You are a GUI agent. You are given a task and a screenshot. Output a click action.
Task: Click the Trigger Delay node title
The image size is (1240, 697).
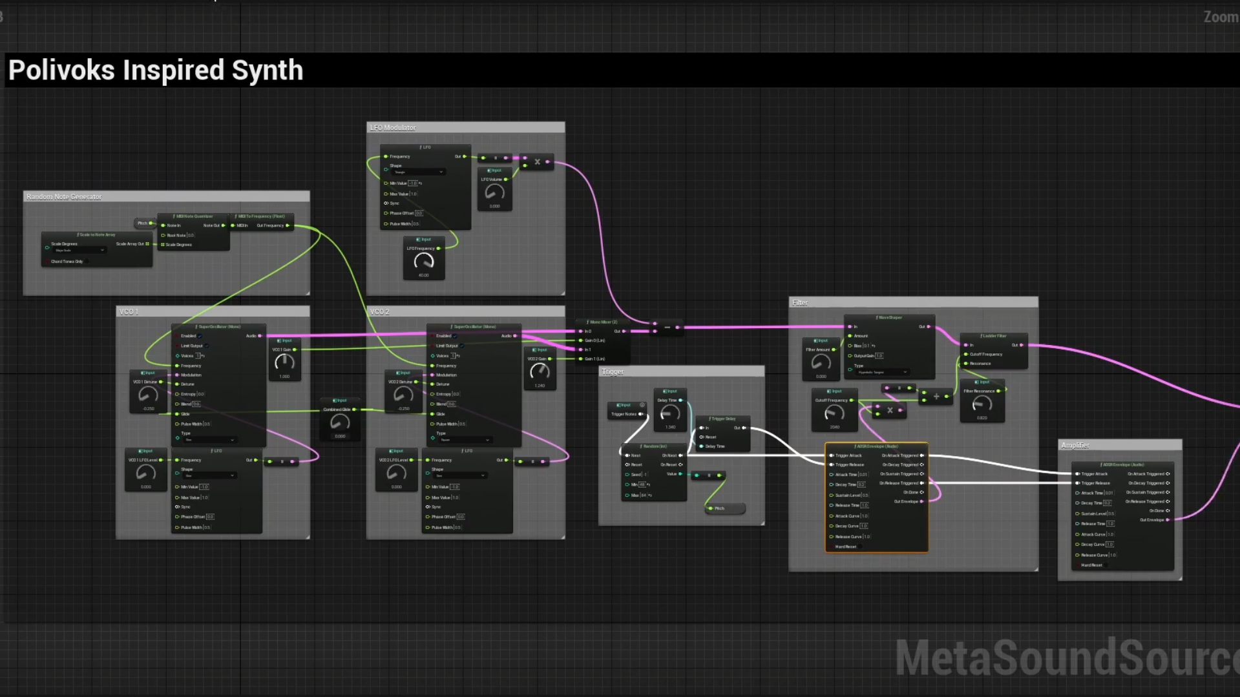click(722, 419)
